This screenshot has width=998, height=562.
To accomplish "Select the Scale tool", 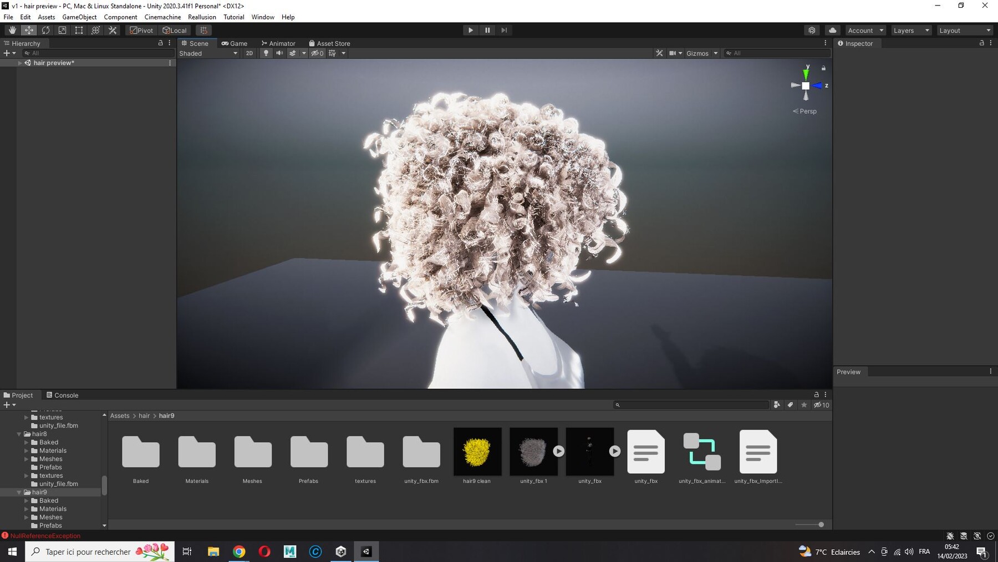I will pyautogui.click(x=62, y=31).
